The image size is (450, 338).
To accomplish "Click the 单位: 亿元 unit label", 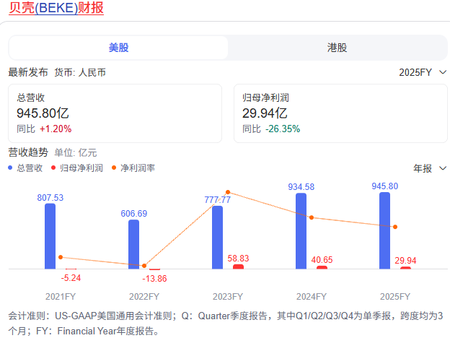I will [76, 152].
